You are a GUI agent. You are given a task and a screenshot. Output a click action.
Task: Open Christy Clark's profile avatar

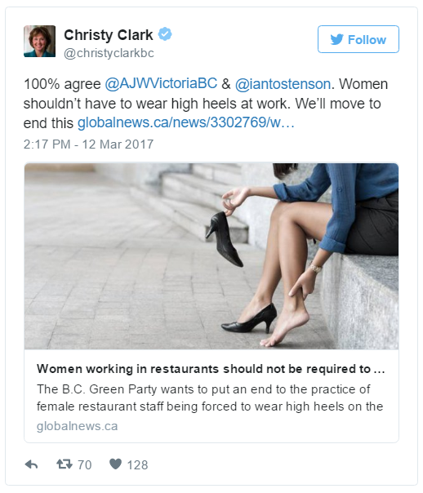pyautogui.click(x=40, y=41)
